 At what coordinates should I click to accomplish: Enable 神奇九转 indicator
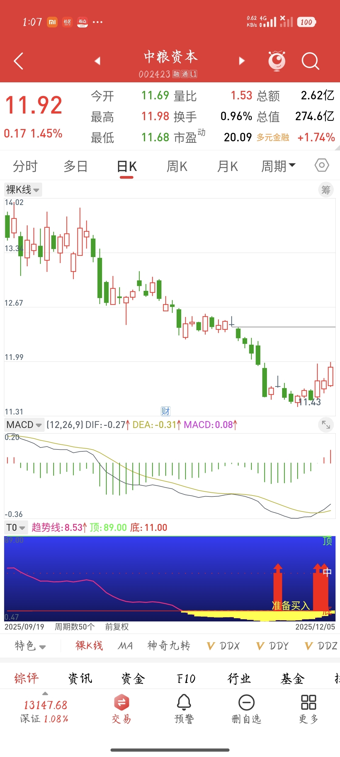(169, 646)
